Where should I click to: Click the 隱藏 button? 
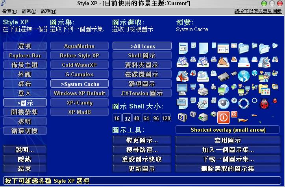coord(25,159)
